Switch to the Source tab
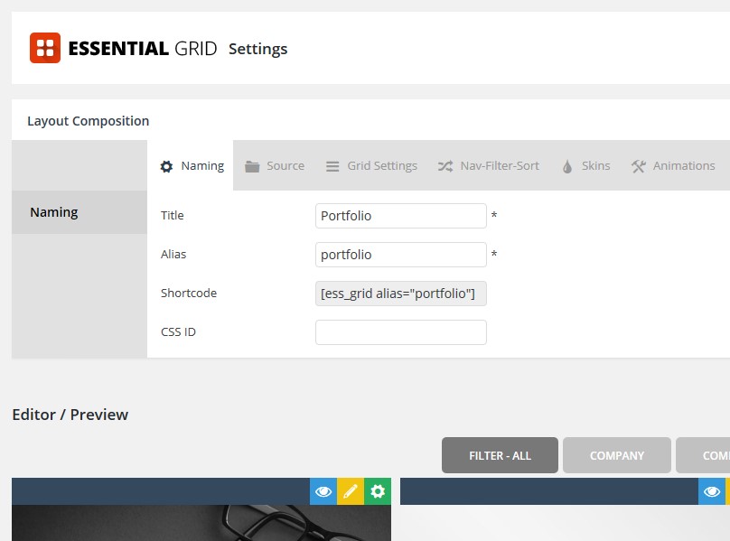 click(275, 166)
